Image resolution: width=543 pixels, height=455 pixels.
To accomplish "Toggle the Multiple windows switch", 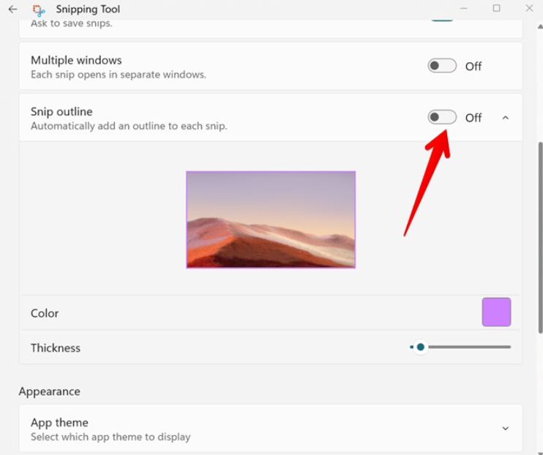I will click(442, 66).
